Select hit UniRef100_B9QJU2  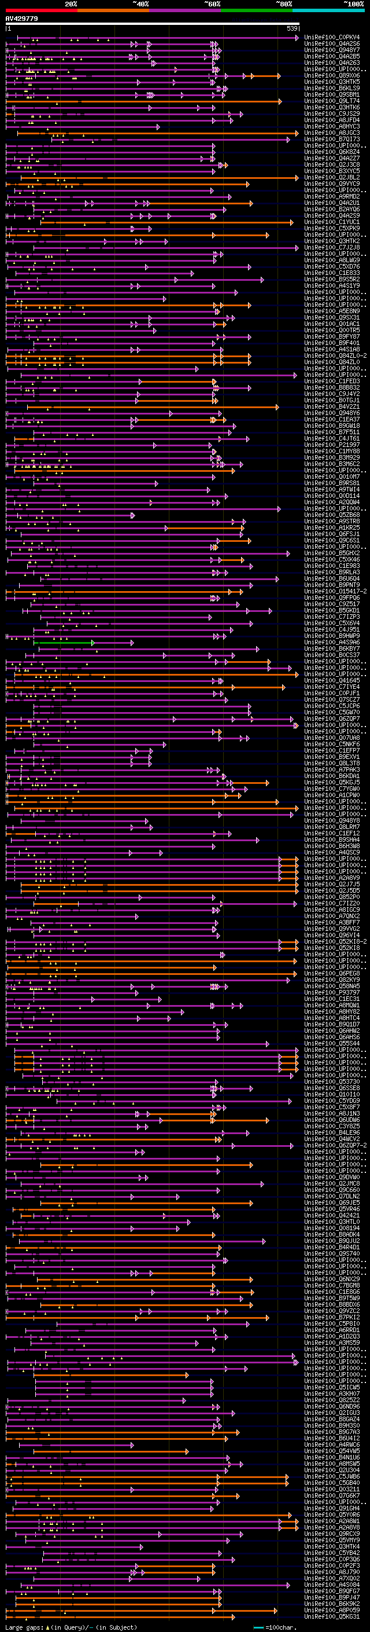click(x=332, y=1241)
